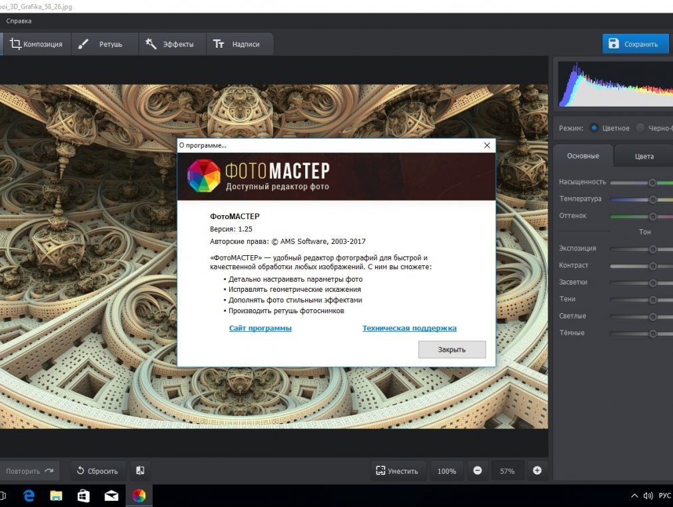Image resolution: width=673 pixels, height=507 pixels.
Task: Open the Эффекты tab
Action: pos(170,44)
